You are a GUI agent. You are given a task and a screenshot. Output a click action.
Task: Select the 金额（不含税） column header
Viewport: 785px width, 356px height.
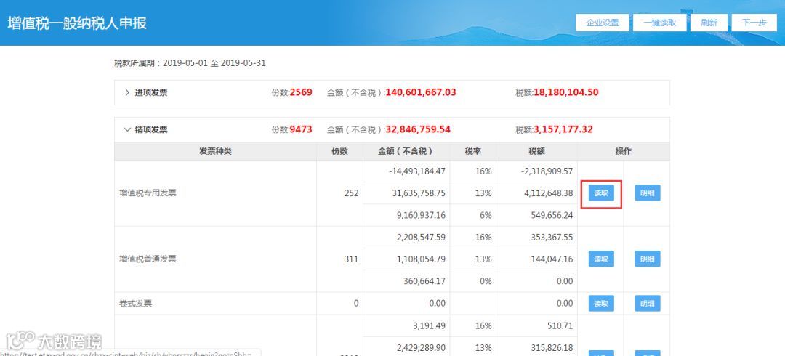[x=406, y=151]
